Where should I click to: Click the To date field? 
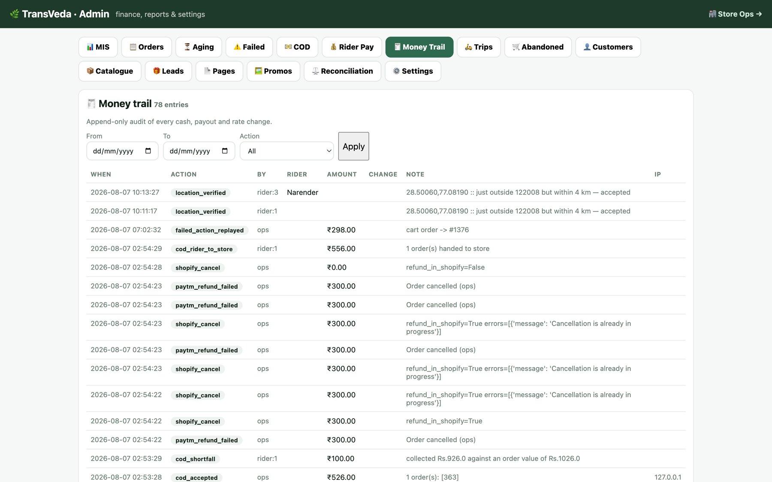(x=199, y=151)
